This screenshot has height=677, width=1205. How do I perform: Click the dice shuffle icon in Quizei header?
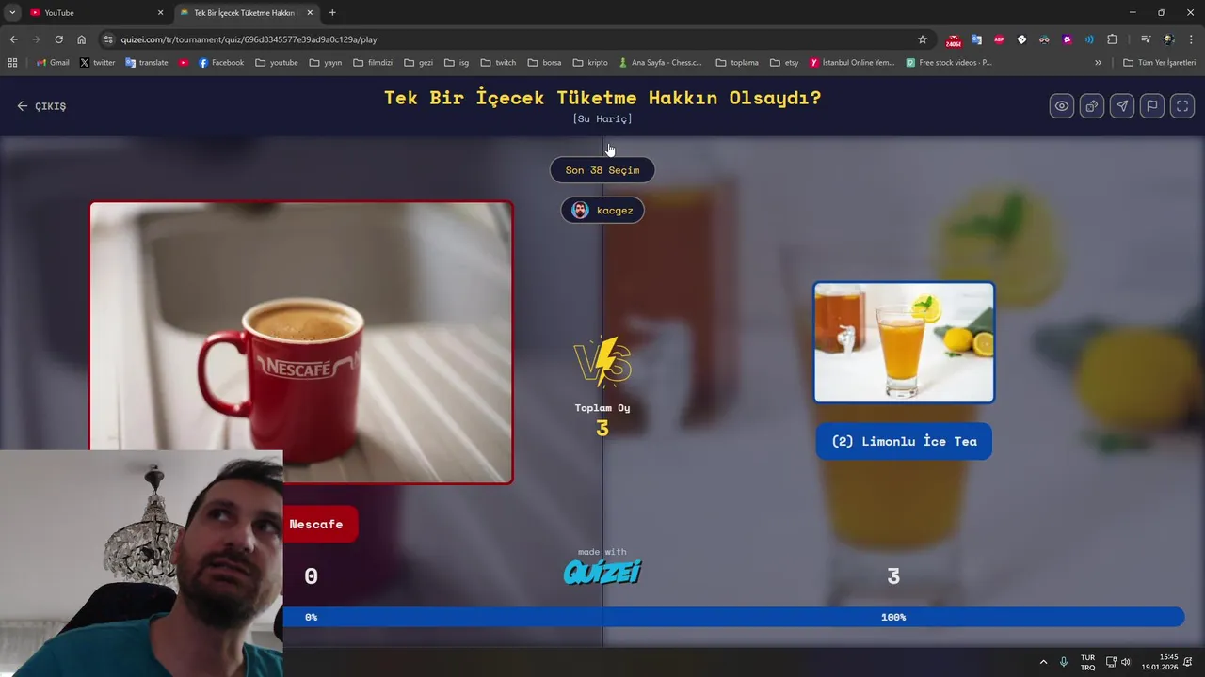pos(1092,106)
